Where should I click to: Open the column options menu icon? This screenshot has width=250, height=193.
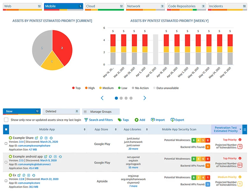[x=245, y=129]
